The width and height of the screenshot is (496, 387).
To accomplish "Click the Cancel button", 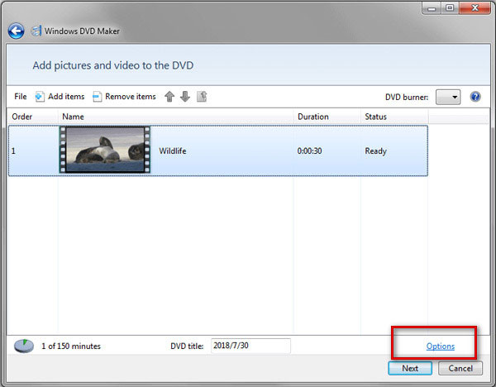I will click(460, 368).
